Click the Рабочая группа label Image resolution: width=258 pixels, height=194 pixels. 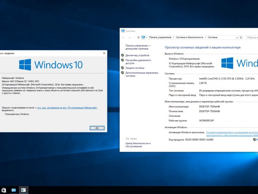pyautogui.click(x=178, y=121)
